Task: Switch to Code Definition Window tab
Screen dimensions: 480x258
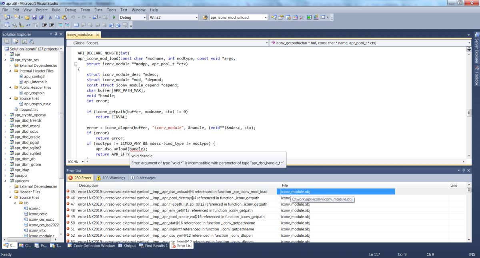Action: click(x=91, y=246)
